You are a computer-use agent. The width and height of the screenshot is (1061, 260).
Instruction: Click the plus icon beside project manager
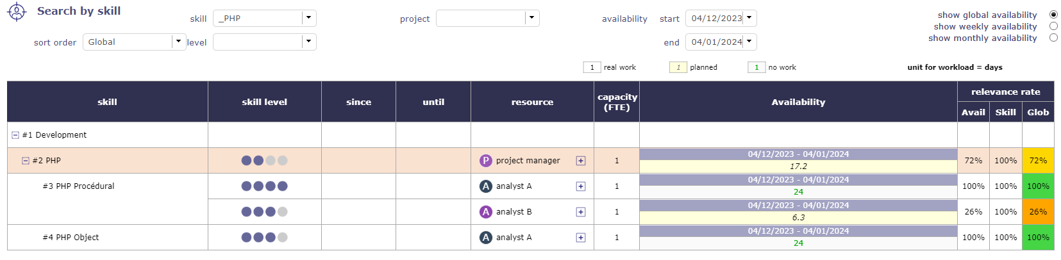coord(581,161)
